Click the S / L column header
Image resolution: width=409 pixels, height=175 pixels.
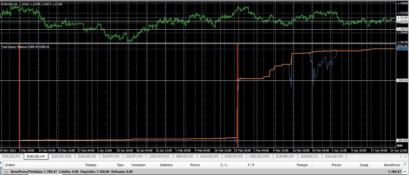click(x=224, y=165)
